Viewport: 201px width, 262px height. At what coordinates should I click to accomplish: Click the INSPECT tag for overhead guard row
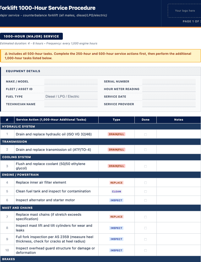point(117,250)
